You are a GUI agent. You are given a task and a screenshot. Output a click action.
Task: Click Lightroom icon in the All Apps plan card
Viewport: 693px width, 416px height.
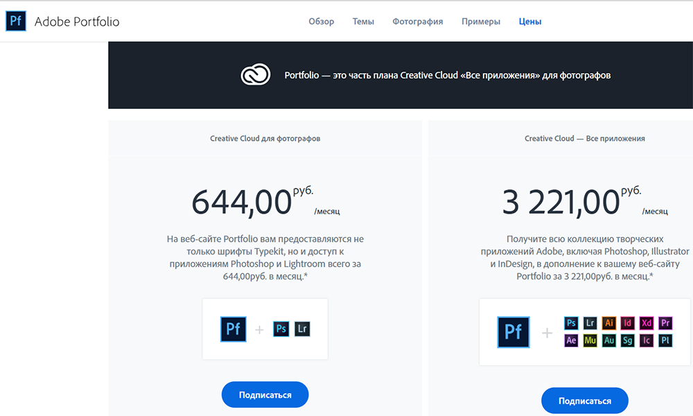[590, 322]
